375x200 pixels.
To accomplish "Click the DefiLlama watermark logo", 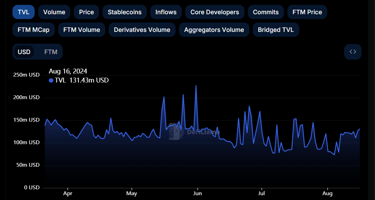I will (176, 132).
